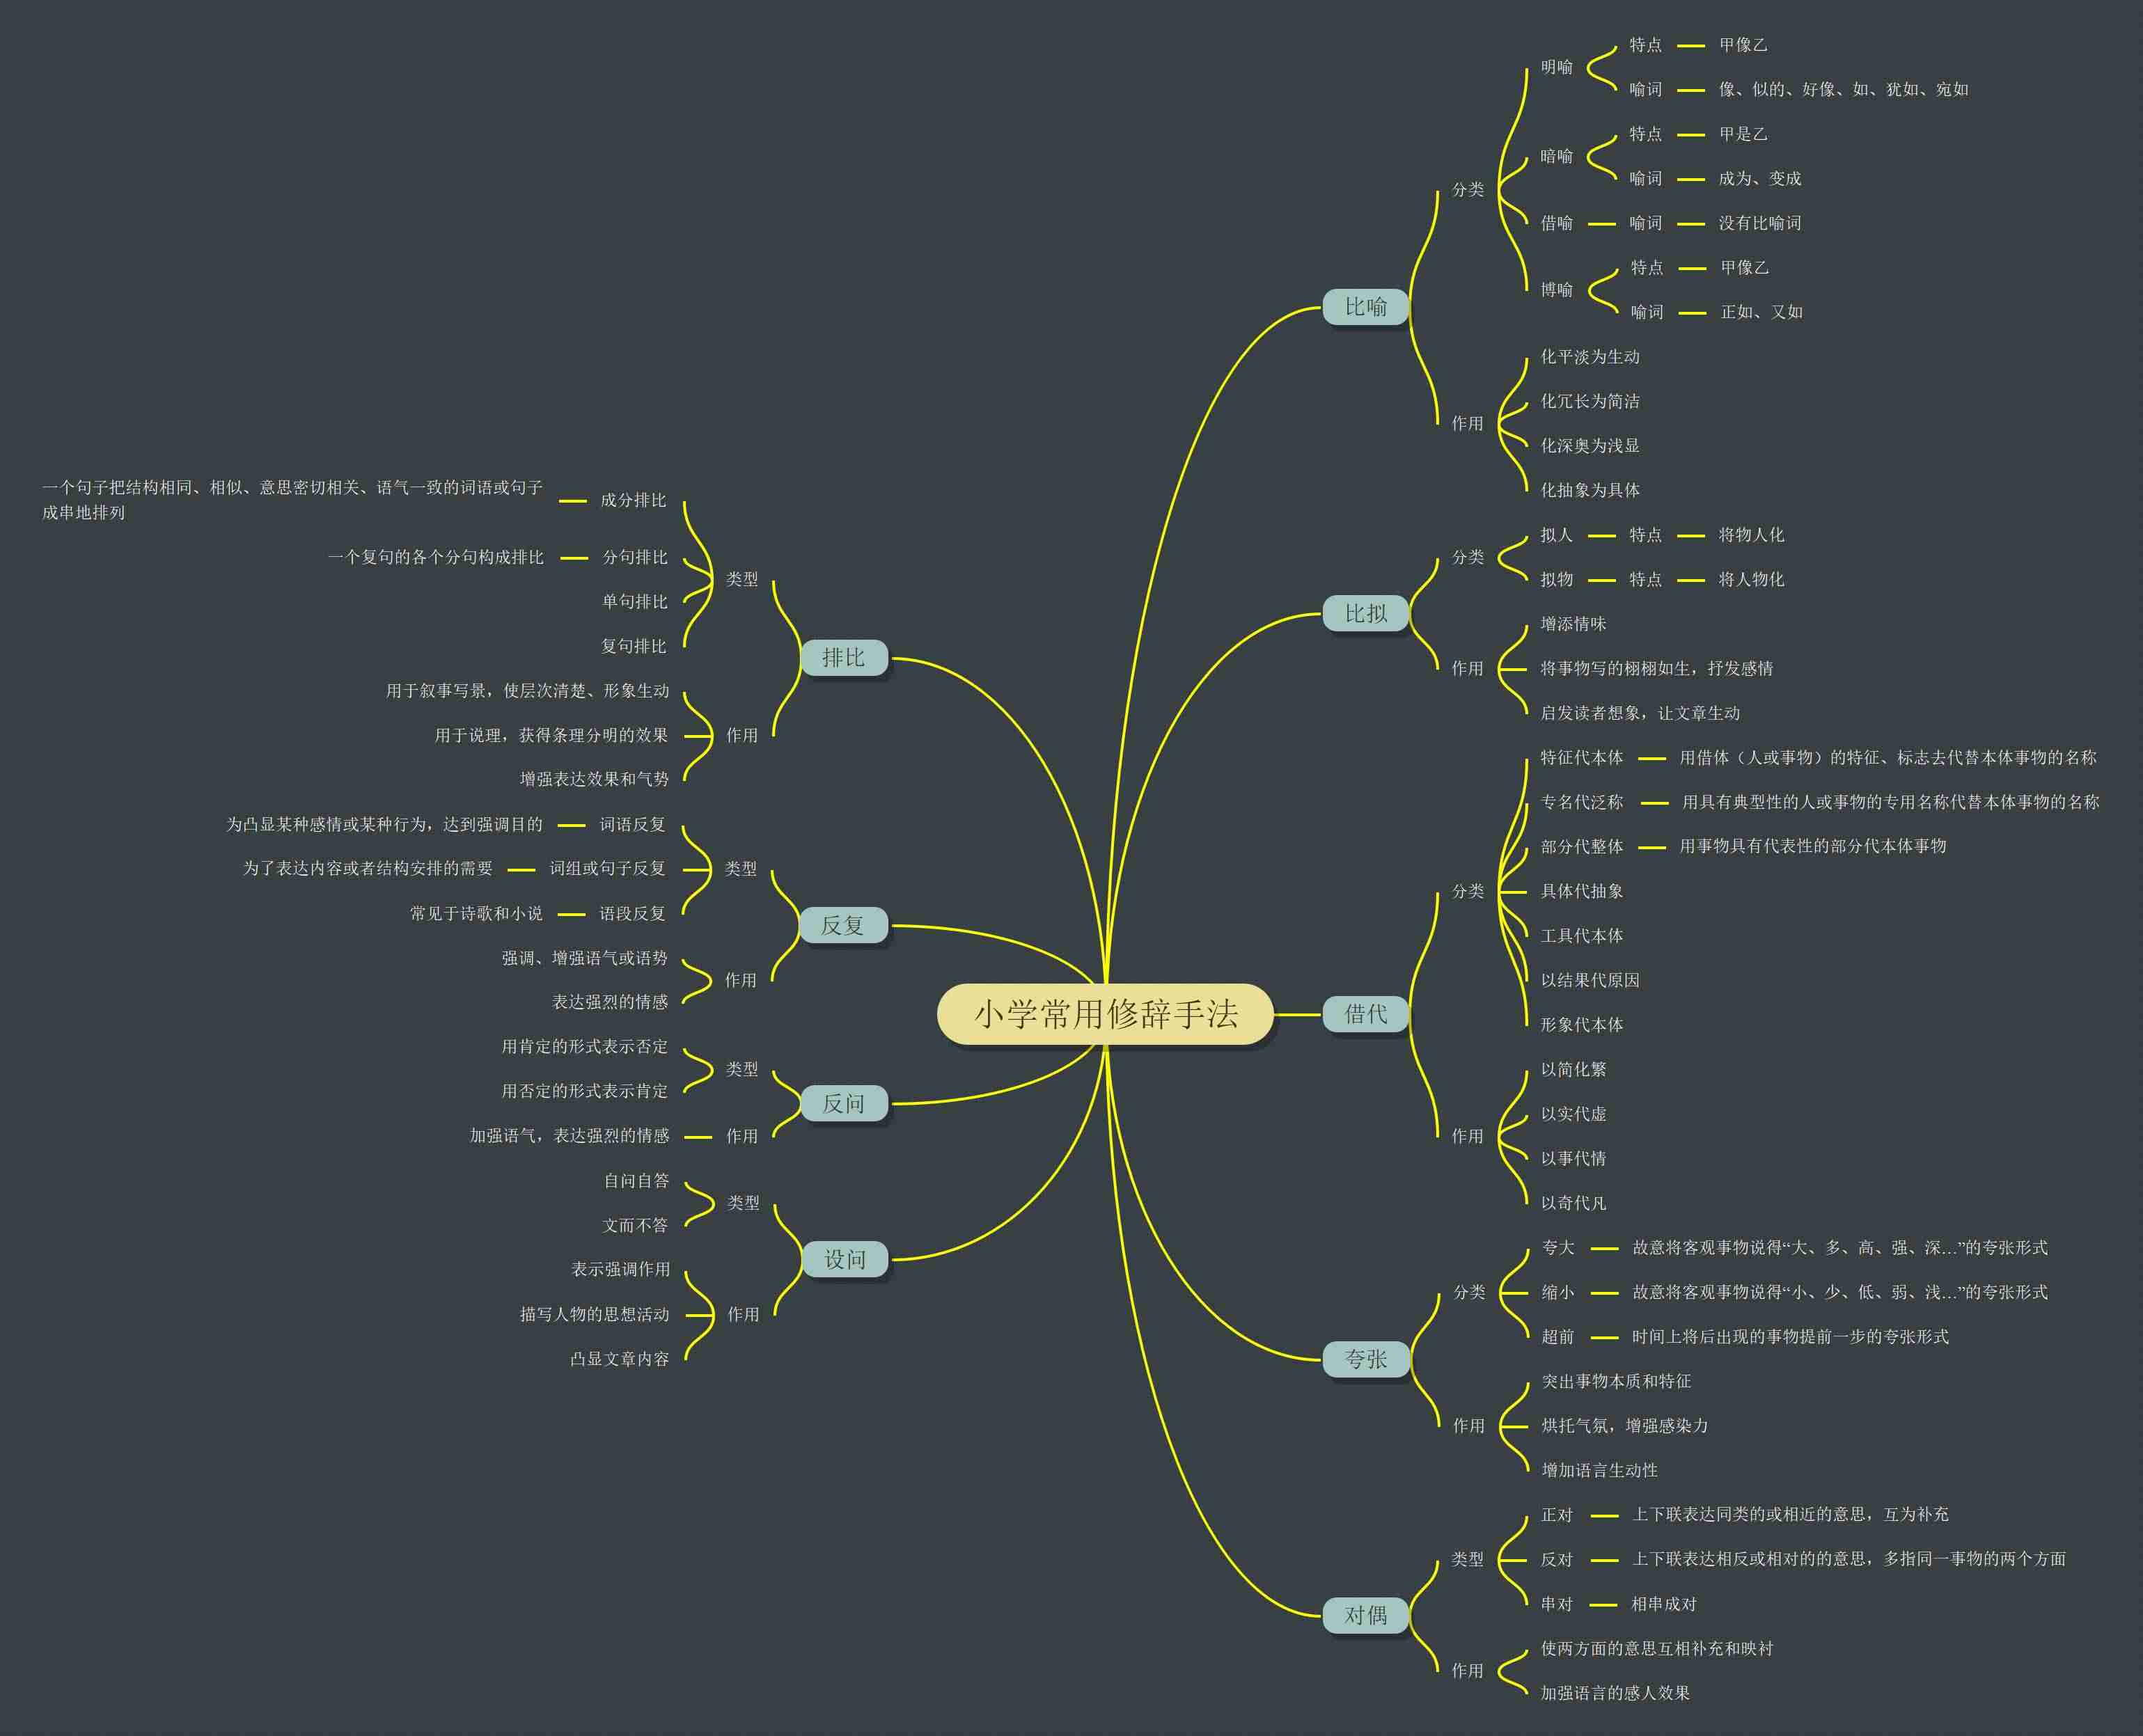Select the 化抽象为具体 node
The height and width of the screenshot is (1736, 2143).
(1590, 490)
